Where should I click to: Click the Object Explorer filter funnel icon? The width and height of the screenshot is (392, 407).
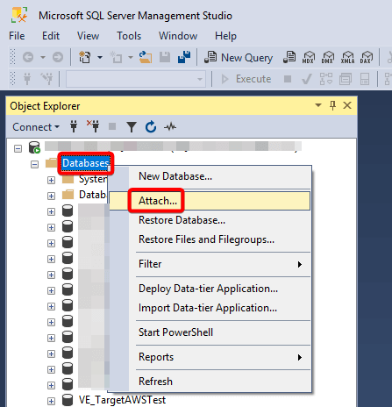[x=132, y=127]
